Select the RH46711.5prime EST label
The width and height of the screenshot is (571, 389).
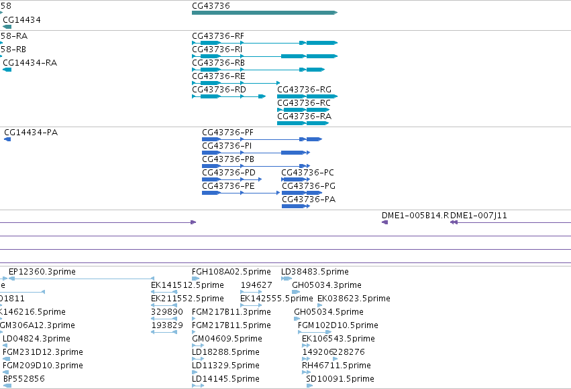(x=336, y=366)
